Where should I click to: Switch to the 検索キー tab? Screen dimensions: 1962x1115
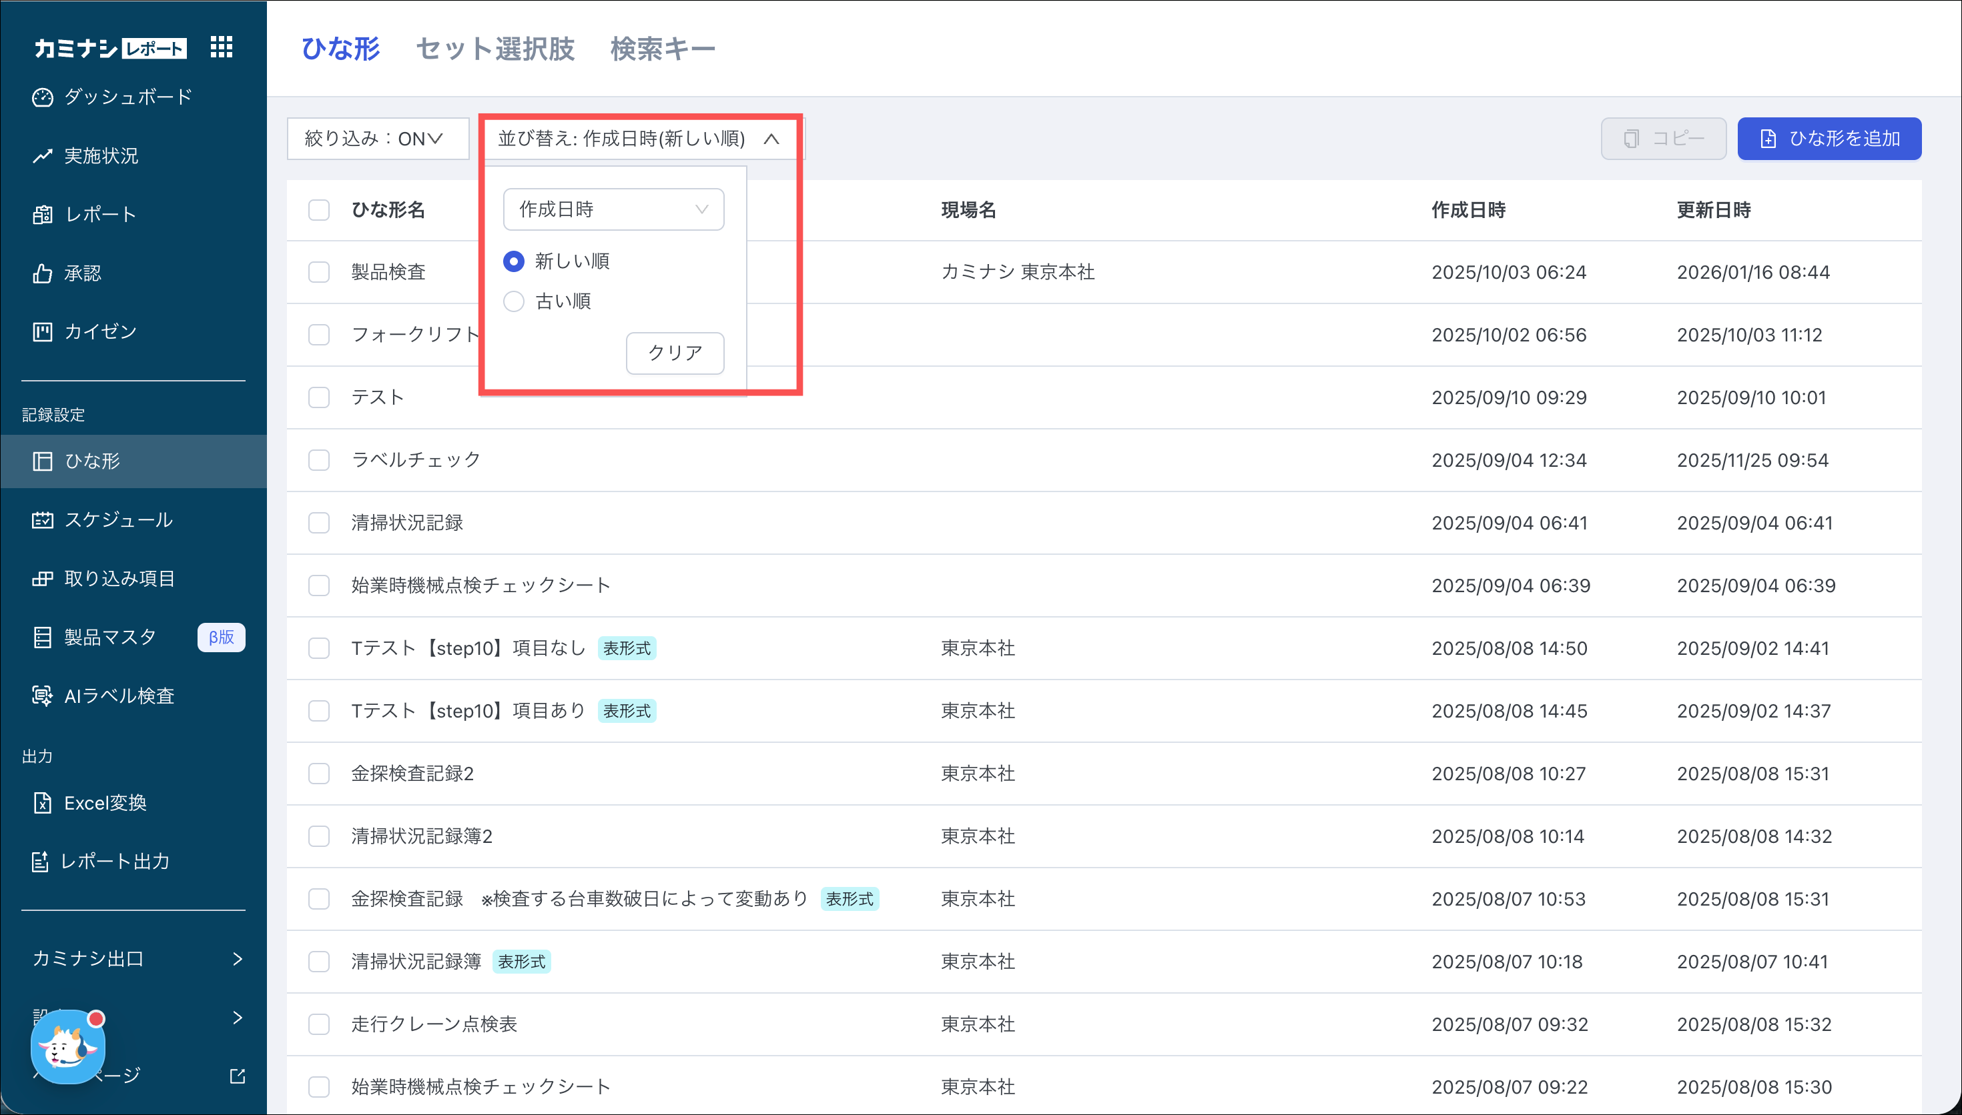[662, 49]
